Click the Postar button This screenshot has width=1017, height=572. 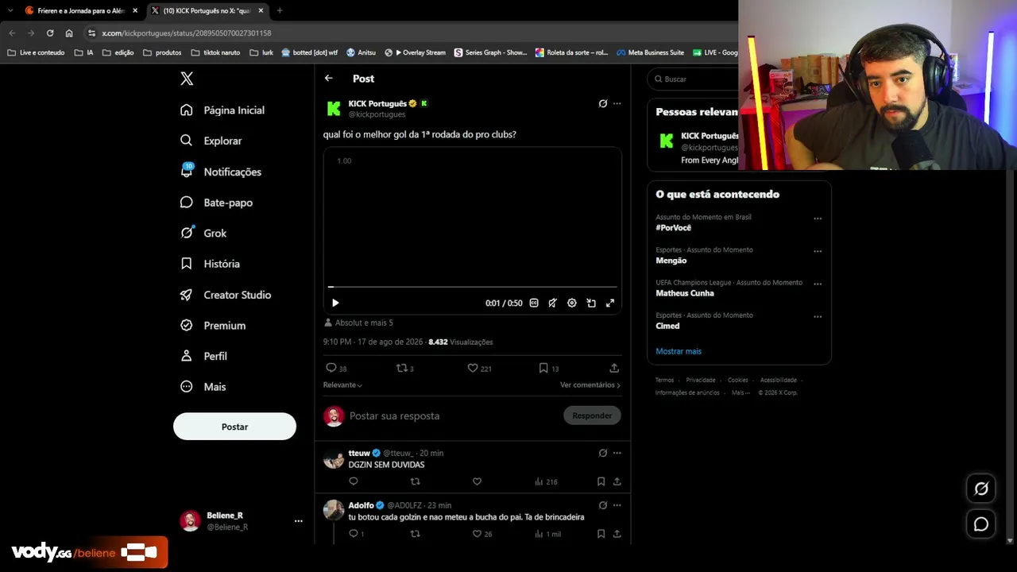pos(234,427)
